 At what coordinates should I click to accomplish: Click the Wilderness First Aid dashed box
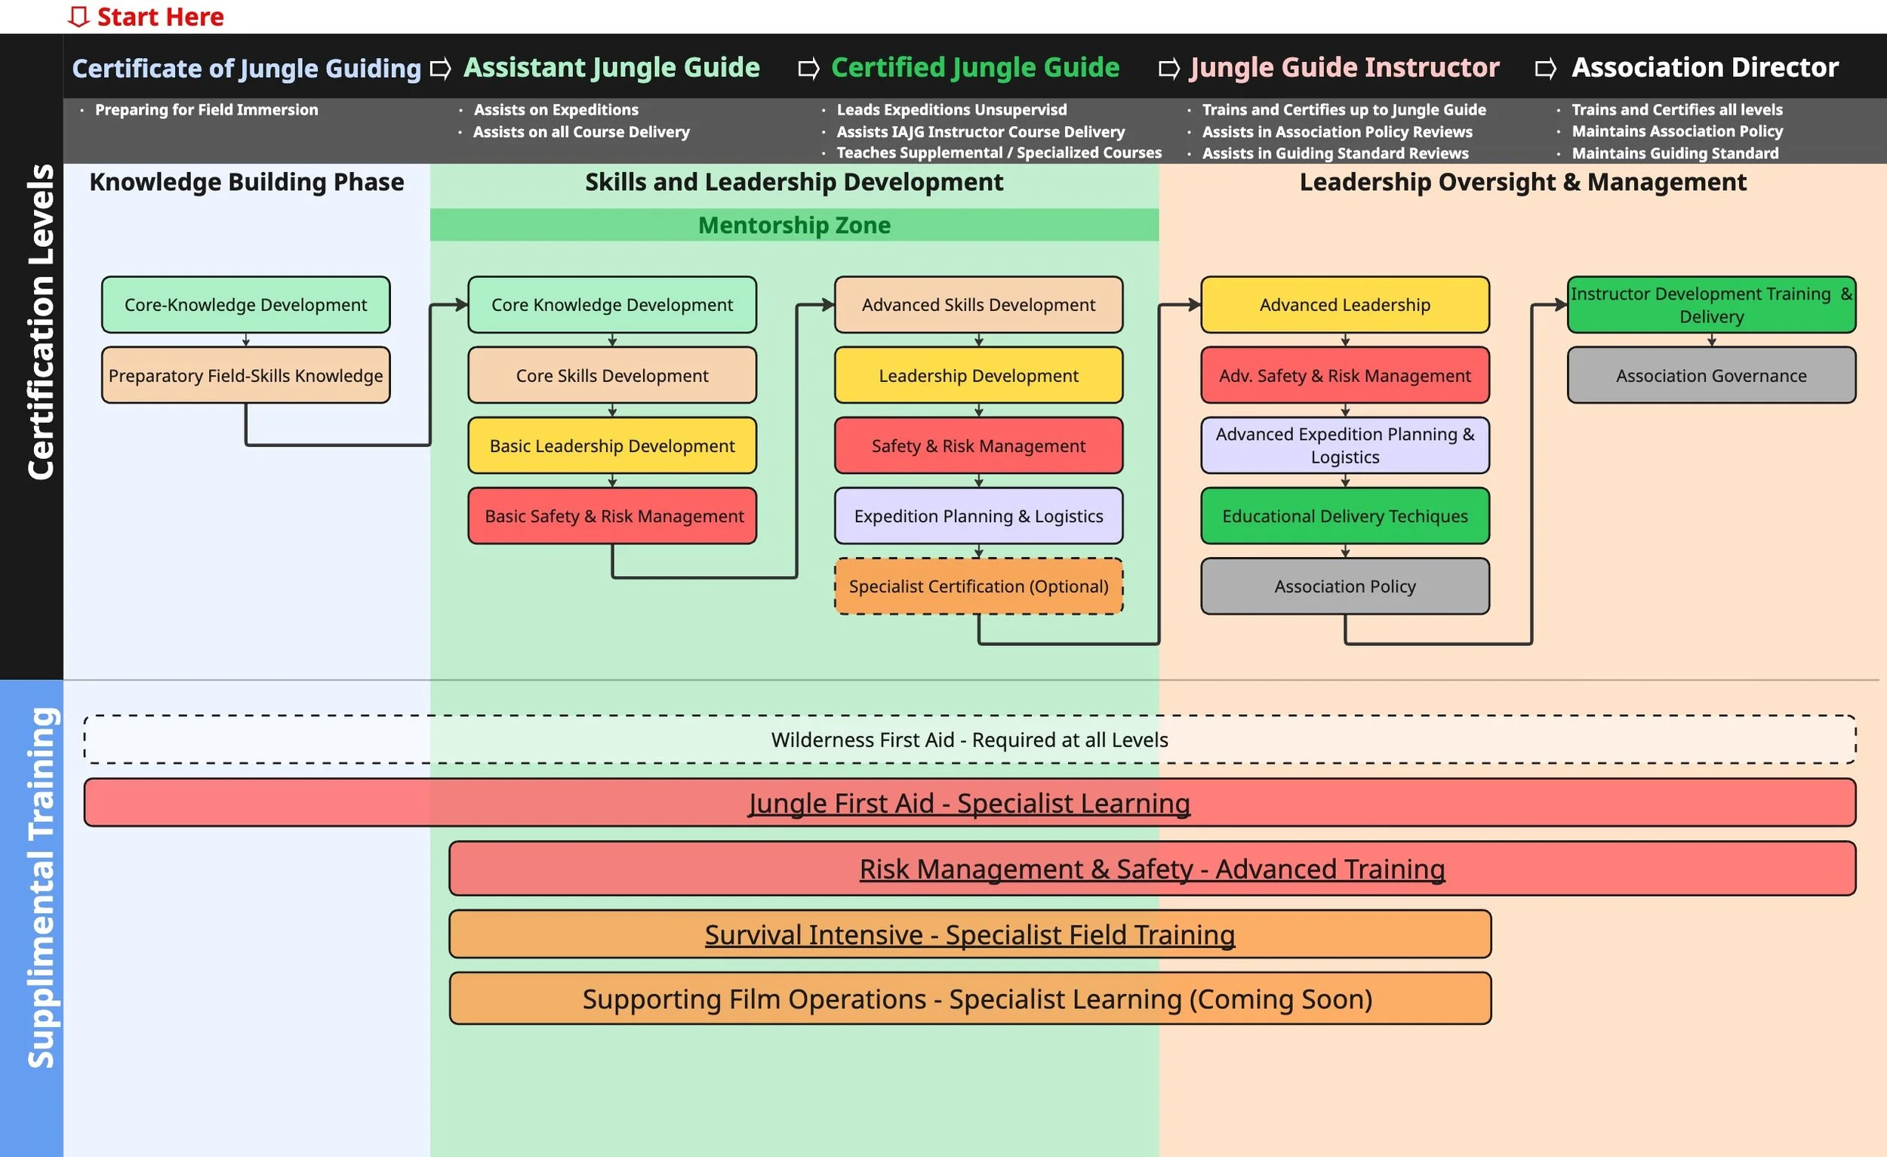pyautogui.click(x=969, y=740)
